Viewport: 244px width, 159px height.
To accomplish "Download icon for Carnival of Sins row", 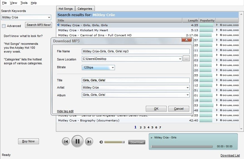I will (x=229, y=35).
